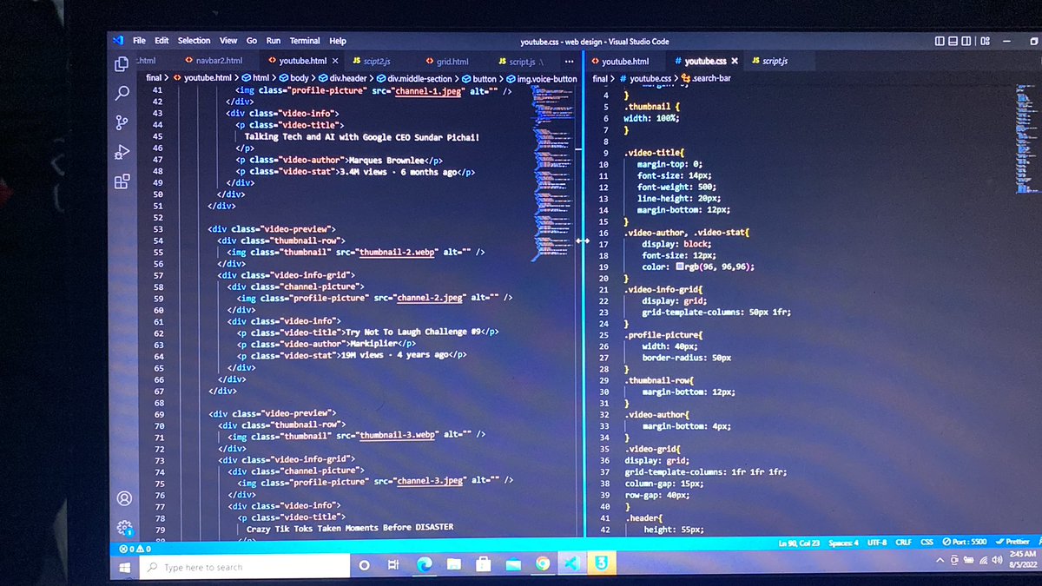The image size is (1042, 586).
Task: Open the Run menu
Action: [x=274, y=41]
